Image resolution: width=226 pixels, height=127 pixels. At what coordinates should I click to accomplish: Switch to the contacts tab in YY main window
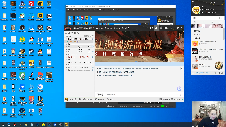tap(203, 22)
